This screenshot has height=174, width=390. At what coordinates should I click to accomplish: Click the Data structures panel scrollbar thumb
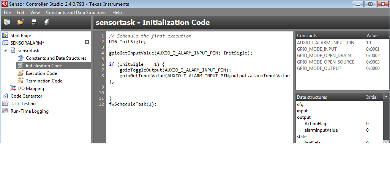pyautogui.click(x=386, y=120)
